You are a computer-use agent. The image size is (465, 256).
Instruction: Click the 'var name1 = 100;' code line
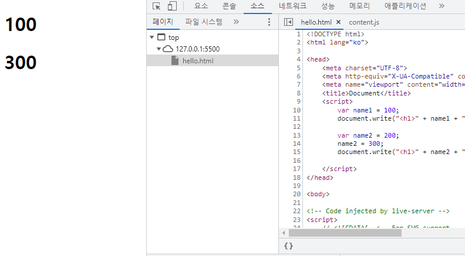point(368,110)
